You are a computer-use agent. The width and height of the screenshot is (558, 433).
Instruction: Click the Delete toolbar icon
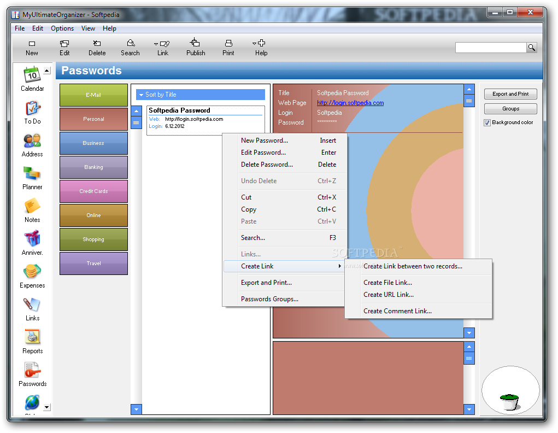pyautogui.click(x=97, y=43)
